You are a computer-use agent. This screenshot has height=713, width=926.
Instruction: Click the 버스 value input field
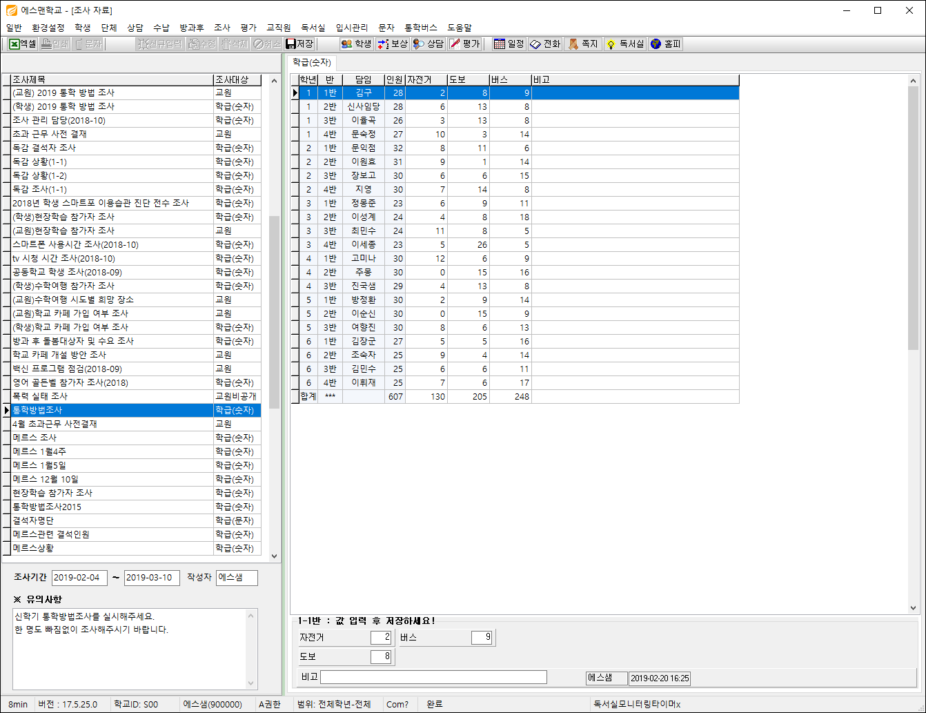coord(482,637)
